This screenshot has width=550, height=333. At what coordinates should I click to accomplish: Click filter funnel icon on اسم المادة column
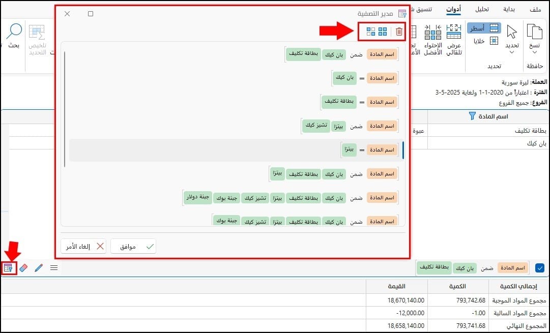pyautogui.click(x=473, y=116)
